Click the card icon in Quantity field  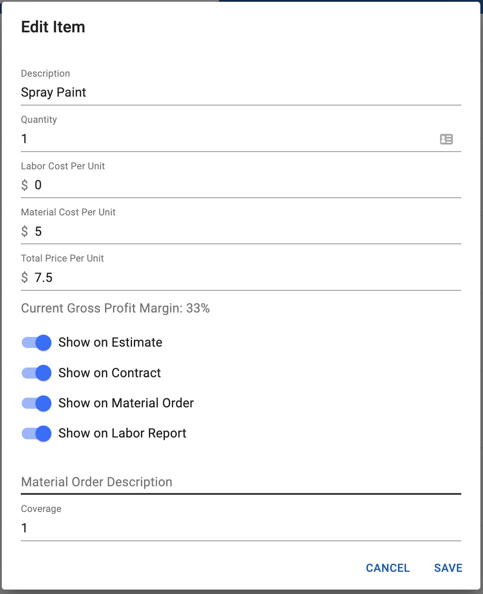pos(446,139)
